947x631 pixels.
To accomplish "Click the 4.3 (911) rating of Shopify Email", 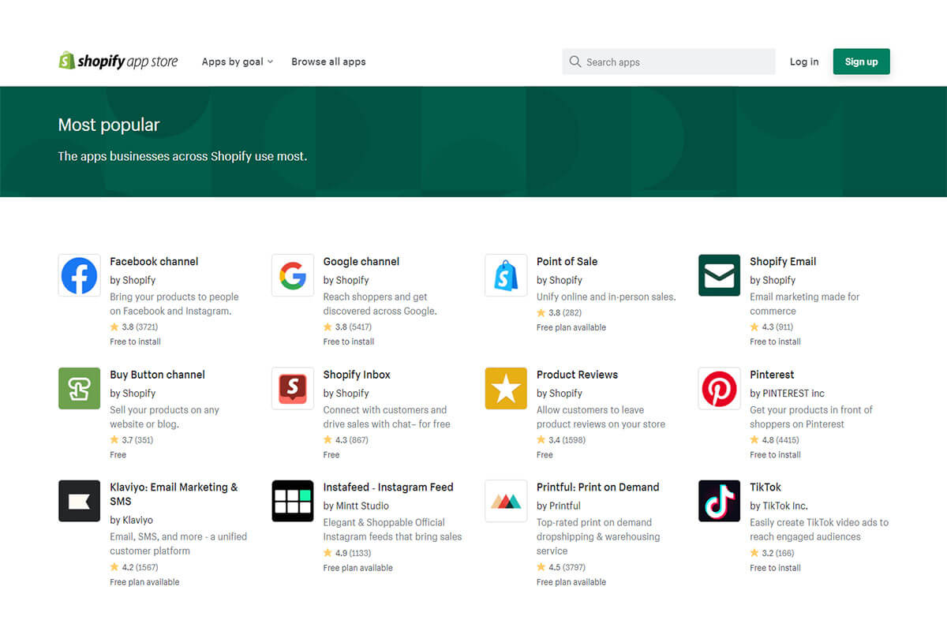I will click(x=772, y=327).
